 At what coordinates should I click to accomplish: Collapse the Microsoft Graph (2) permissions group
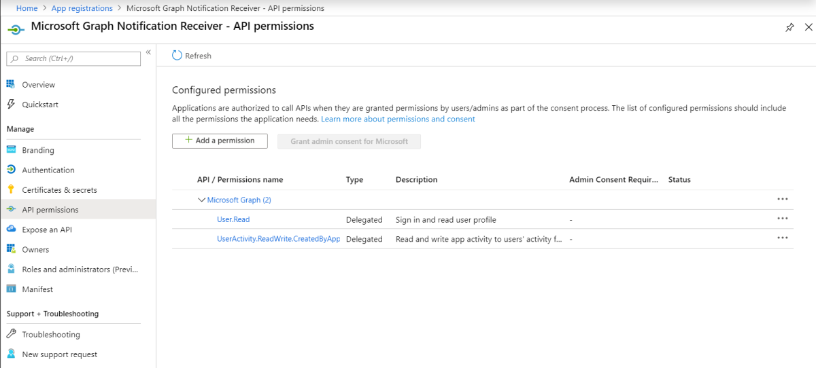click(x=201, y=200)
